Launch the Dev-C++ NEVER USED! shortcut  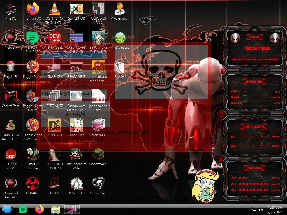point(55,41)
